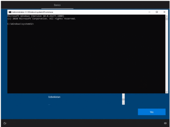
Task: Open the Ease of Access icon
Action: click(5, 123)
